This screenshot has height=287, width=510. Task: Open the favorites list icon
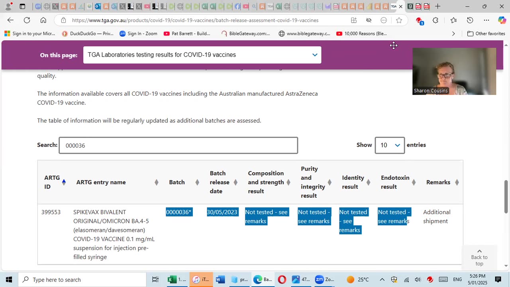453,20
